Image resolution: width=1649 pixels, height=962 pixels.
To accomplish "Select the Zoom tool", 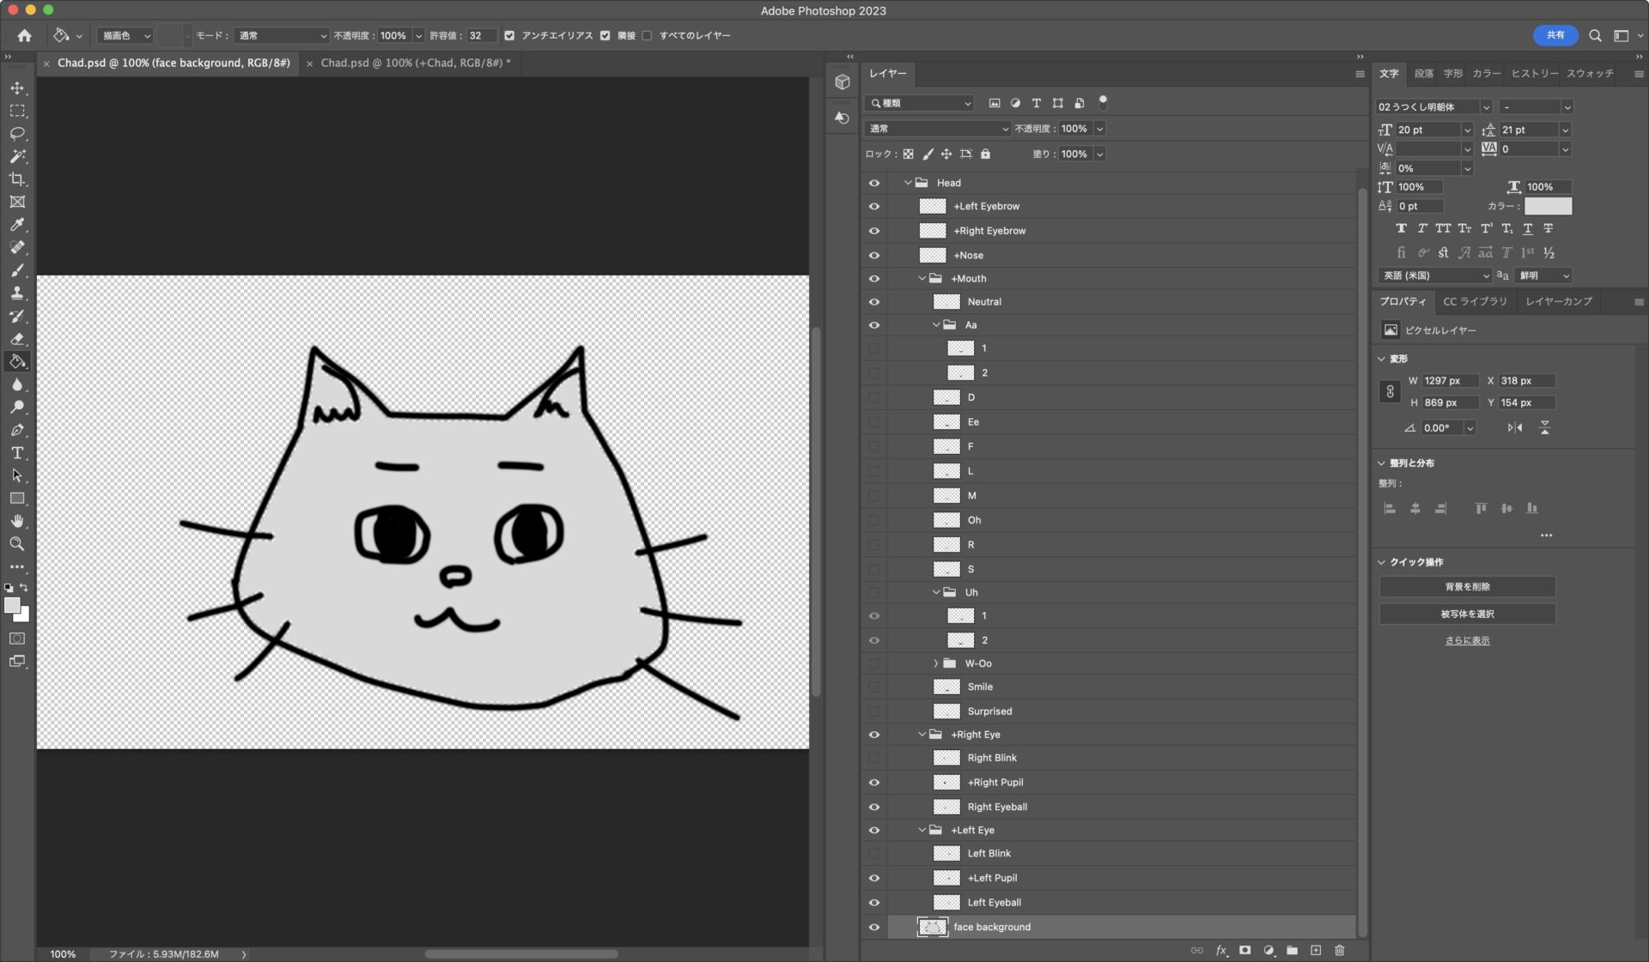I will 17,543.
